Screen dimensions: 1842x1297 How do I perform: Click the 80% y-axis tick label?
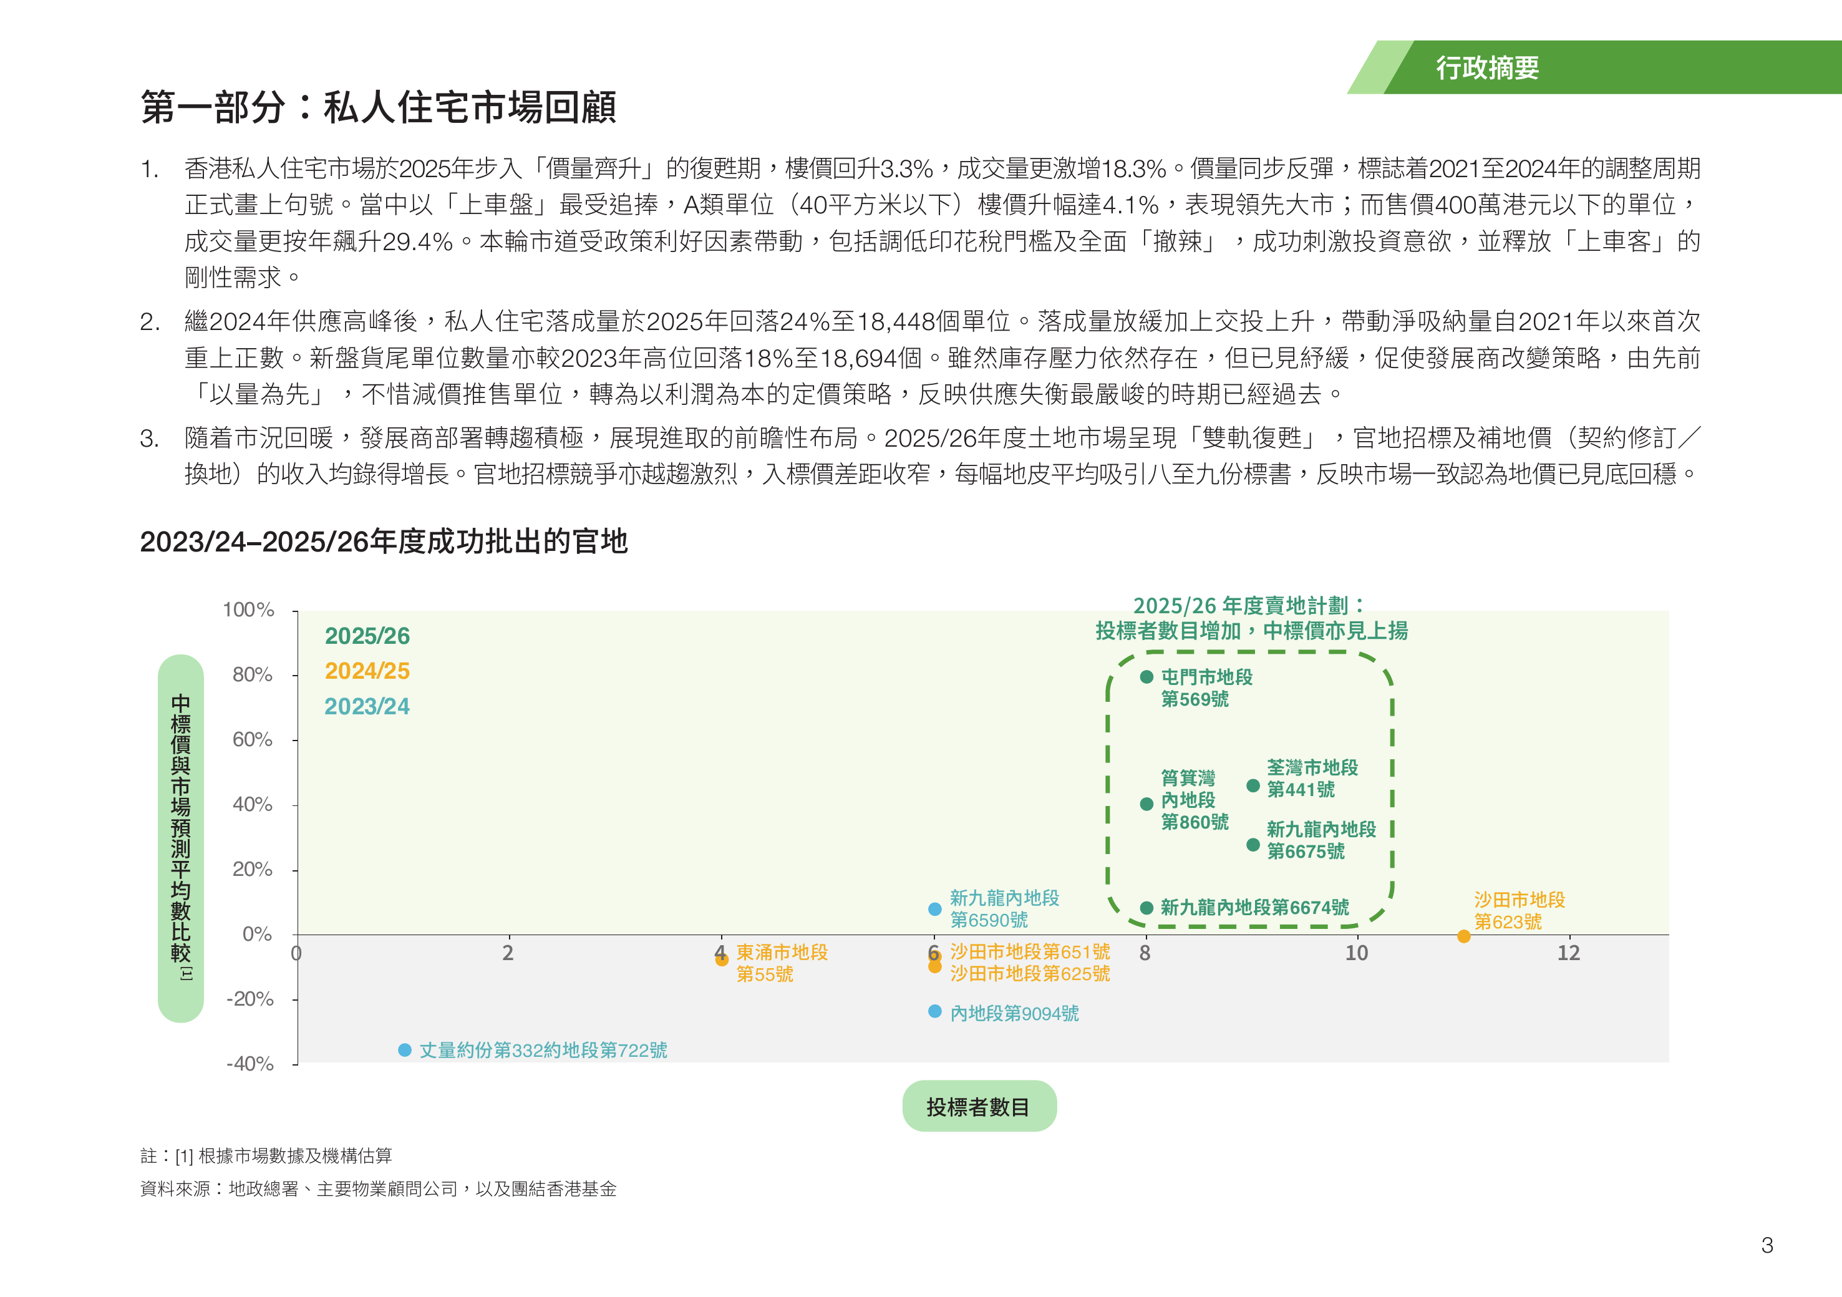click(253, 675)
